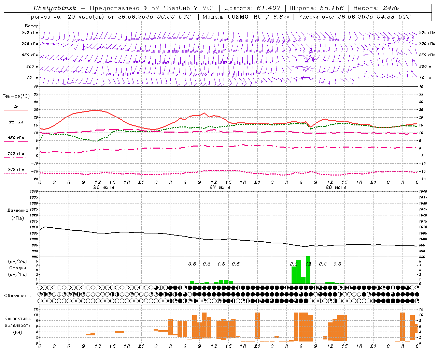Click the '2м' temperature legend entry
The height and width of the screenshot is (349, 437).
tap(16, 106)
